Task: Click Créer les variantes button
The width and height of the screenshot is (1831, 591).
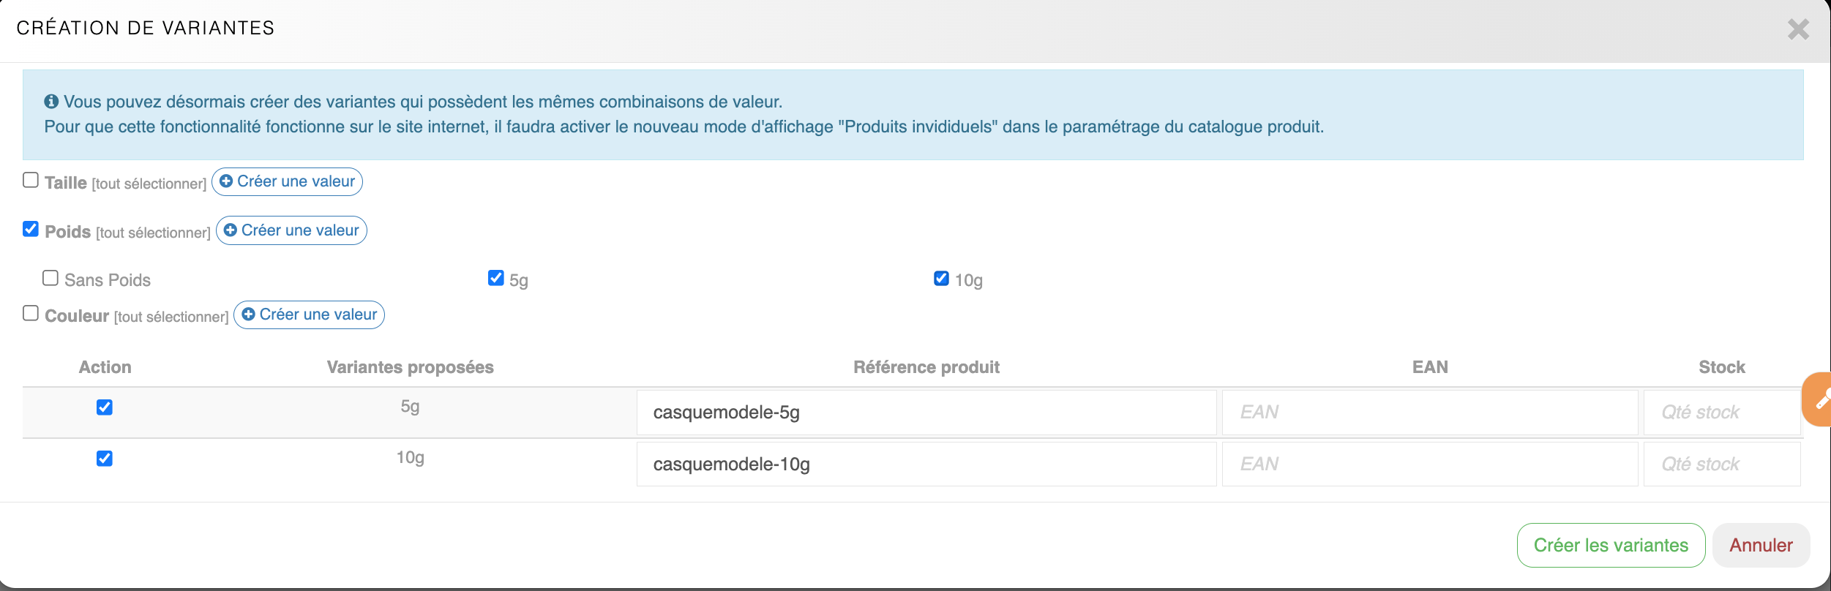Action: (x=1611, y=545)
